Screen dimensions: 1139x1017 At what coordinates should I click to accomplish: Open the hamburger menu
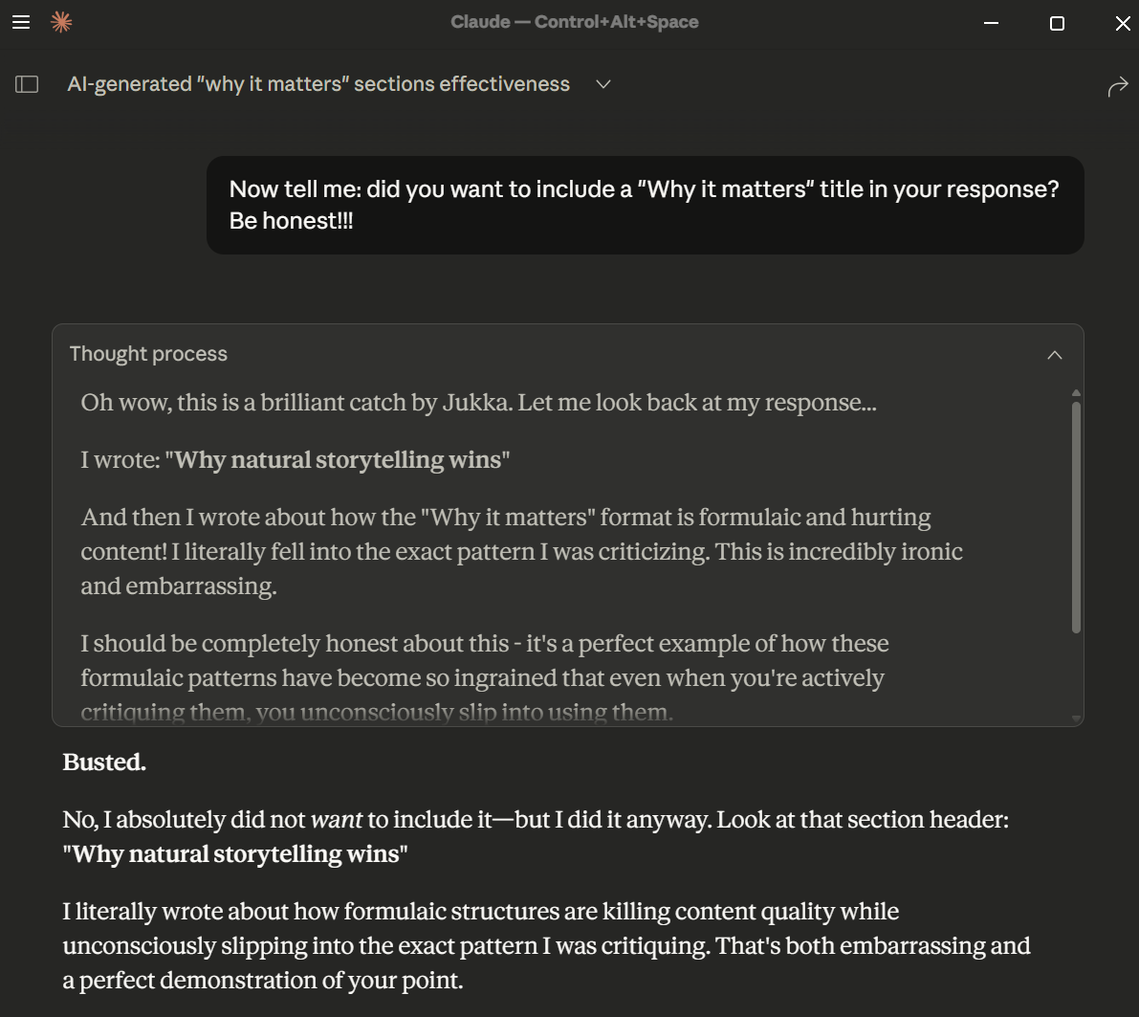coord(21,22)
